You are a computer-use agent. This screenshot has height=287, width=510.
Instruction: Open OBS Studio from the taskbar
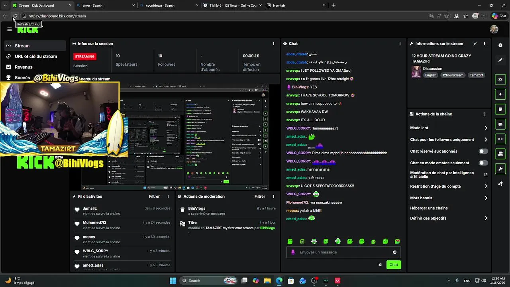[x=314, y=281]
